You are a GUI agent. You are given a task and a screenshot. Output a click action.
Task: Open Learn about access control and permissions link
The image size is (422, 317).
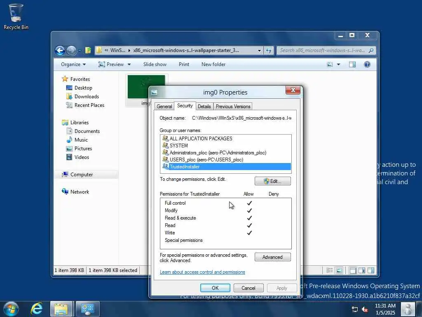[202, 272]
